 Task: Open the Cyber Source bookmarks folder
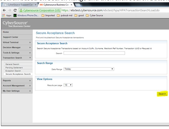tap(94, 15)
